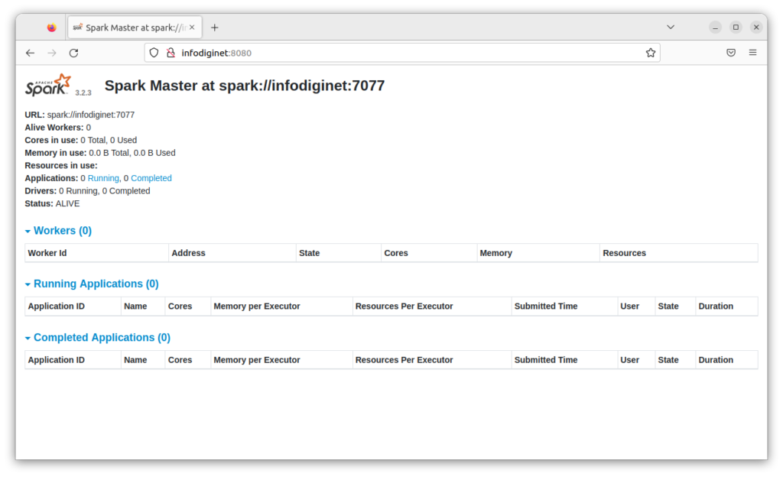Viewport: 783px width, 477px height.
Task: Open the Running applications link
Action: click(103, 178)
